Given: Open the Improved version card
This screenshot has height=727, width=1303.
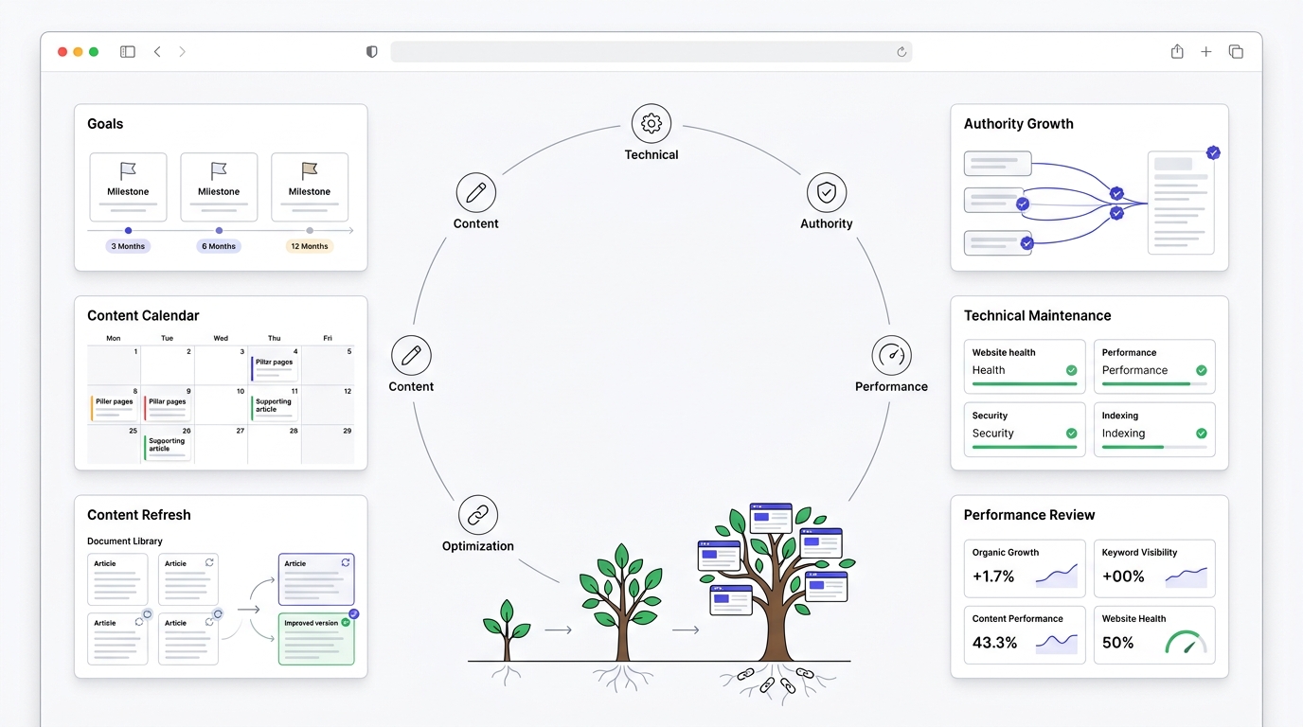Looking at the screenshot, I should pyautogui.click(x=316, y=639).
